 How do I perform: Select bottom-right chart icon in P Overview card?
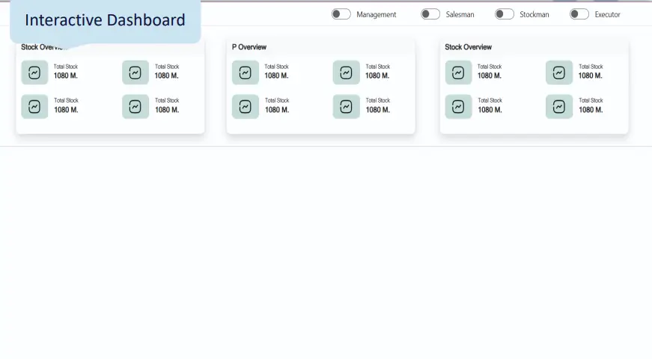click(x=346, y=106)
